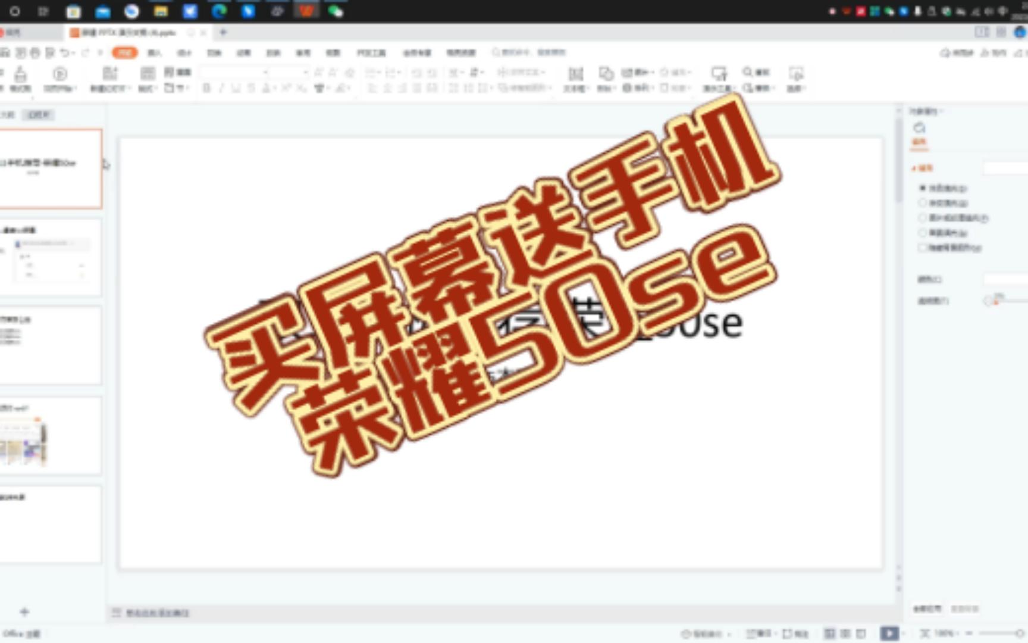Screen dimensions: 1028x643
Task: Switch to the Transitions ribbon tab
Action: tap(214, 53)
